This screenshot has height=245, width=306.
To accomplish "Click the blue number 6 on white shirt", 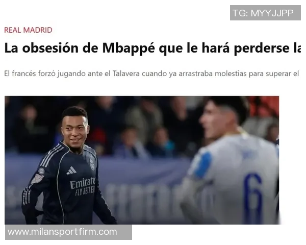I will pyautogui.click(x=253, y=198).
